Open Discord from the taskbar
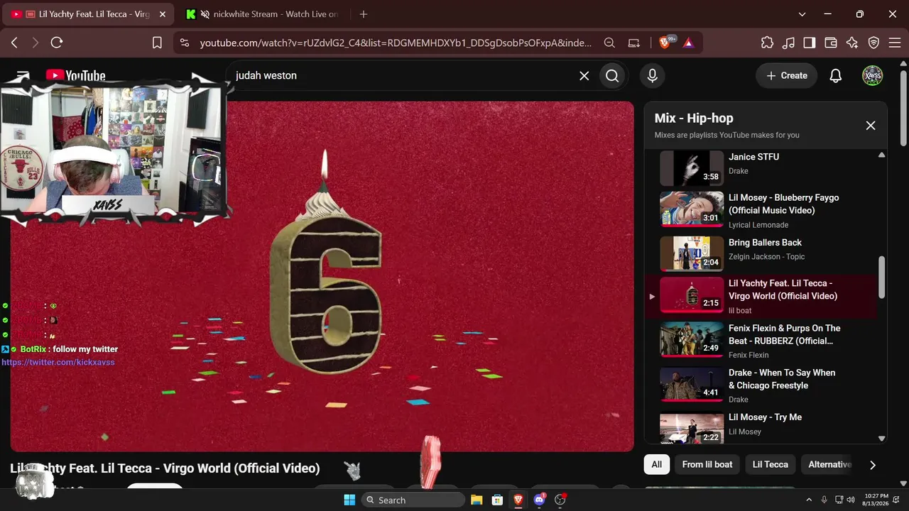909x511 pixels. pyautogui.click(x=539, y=500)
